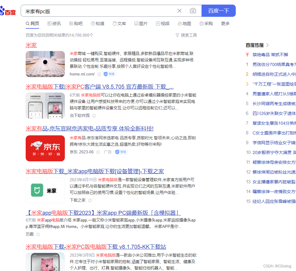Open the 采购 tab
296x271 pixels.
click(206, 24)
